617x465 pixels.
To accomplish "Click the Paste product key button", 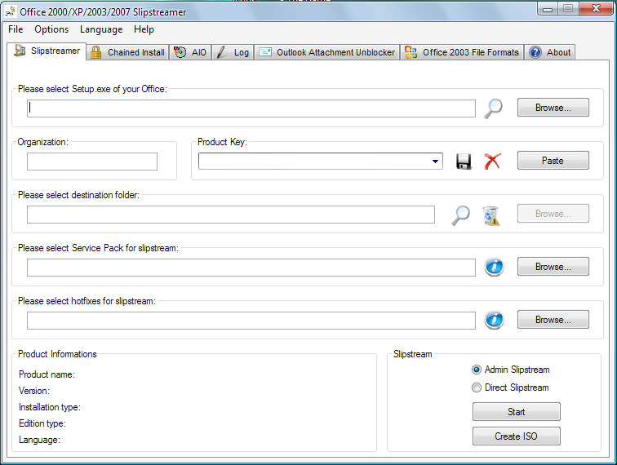I will point(553,161).
